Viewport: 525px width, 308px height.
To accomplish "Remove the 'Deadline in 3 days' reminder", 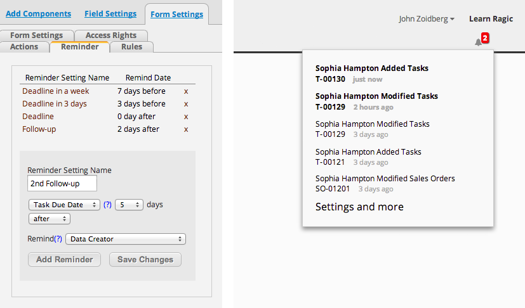I will tap(185, 104).
